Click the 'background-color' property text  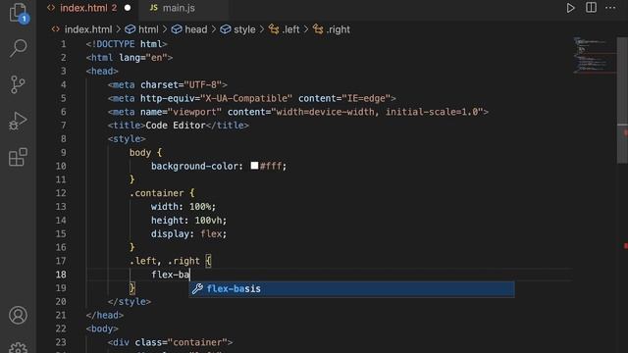tap(194, 166)
